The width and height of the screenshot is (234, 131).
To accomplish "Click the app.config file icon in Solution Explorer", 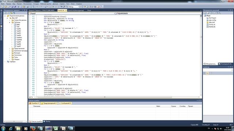I will pos(207,20).
